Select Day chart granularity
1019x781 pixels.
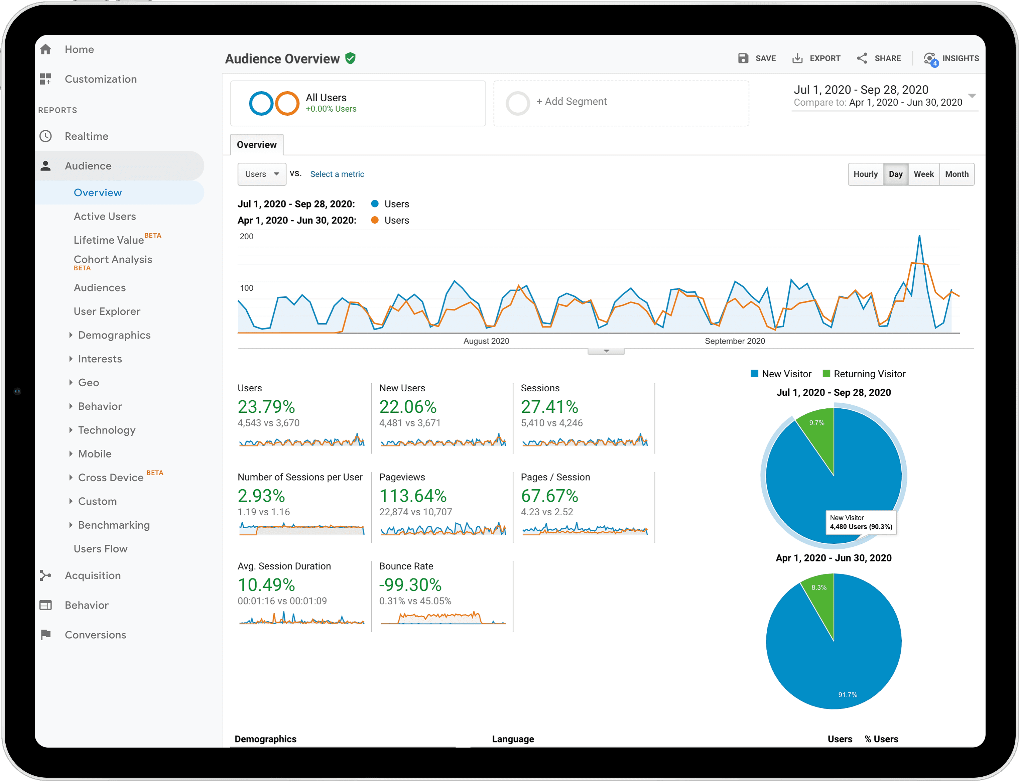click(895, 174)
